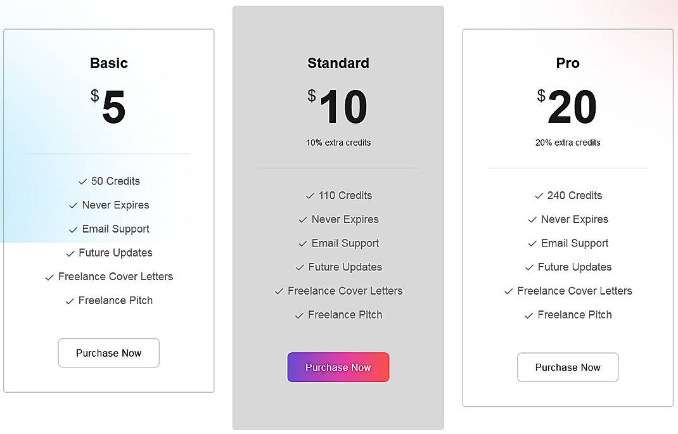Click the checkmark beside "Never Expires" in Standard
The image size is (678, 434).
(302, 219)
